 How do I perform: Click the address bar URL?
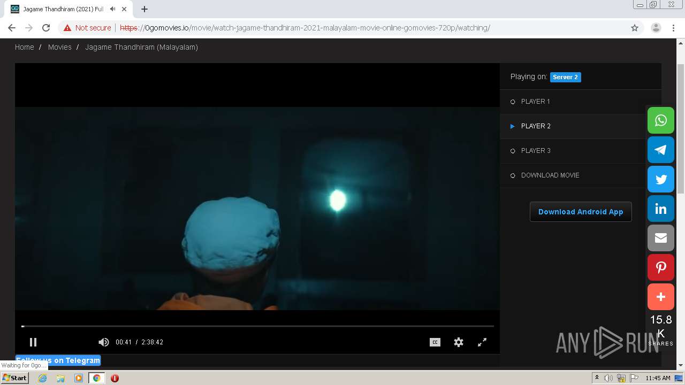click(x=305, y=28)
